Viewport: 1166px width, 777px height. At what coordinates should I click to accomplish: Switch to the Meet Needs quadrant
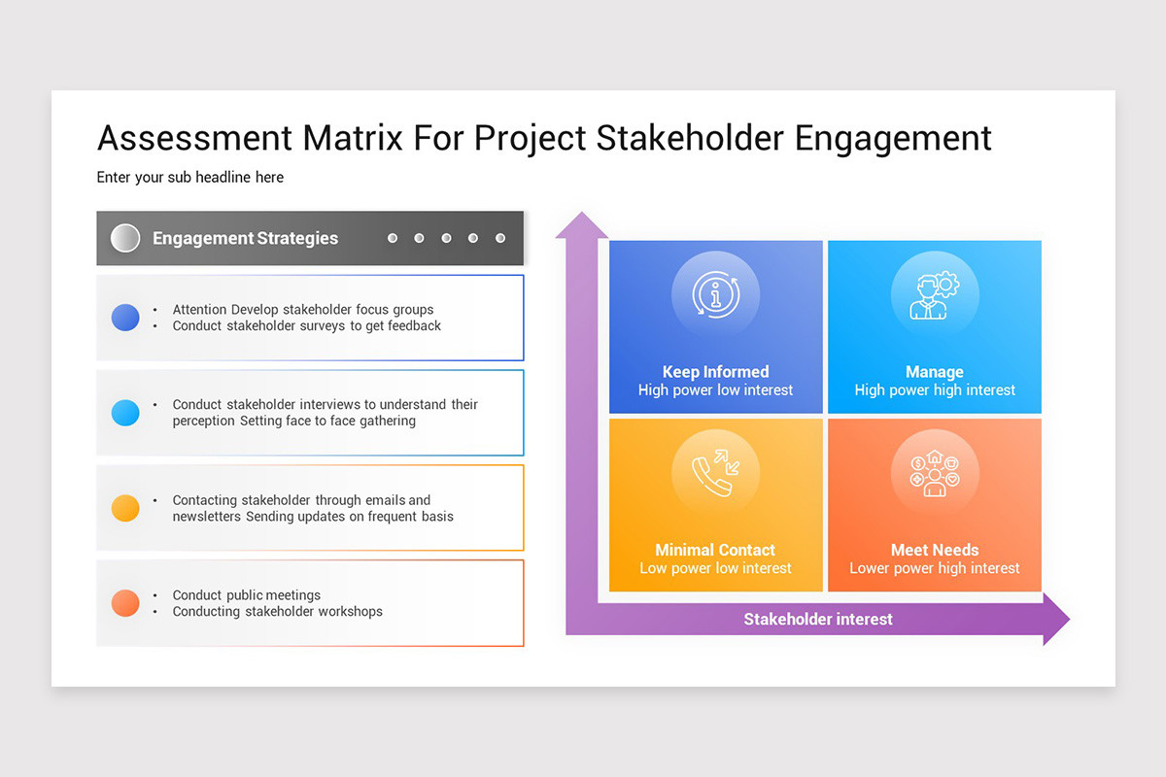click(934, 505)
